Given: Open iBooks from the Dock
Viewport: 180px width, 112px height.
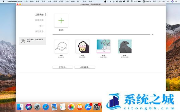Looking at the screenshot, I should point(80,107).
